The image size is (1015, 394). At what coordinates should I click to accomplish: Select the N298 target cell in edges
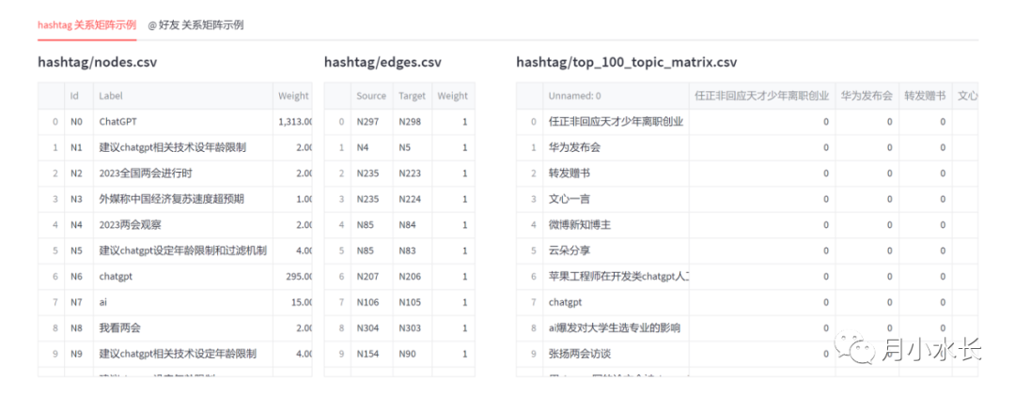(413, 121)
